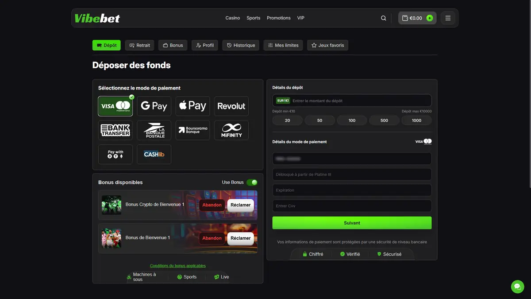Choose Revolut payment option
531x299 pixels.
pos(231,106)
